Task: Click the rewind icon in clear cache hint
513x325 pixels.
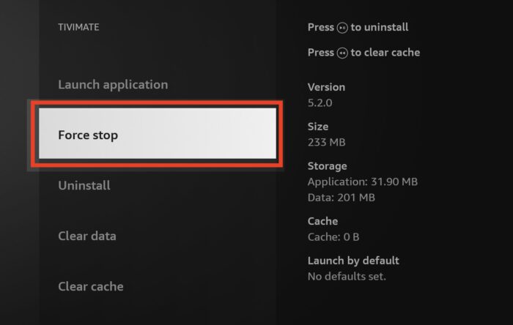Action: point(342,53)
